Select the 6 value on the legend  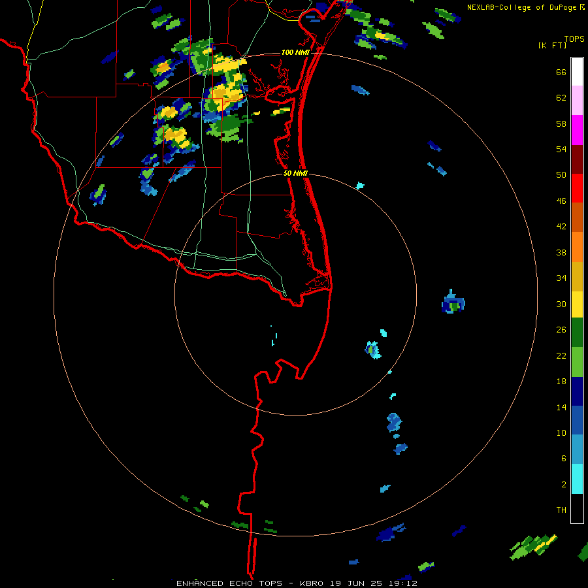(564, 459)
